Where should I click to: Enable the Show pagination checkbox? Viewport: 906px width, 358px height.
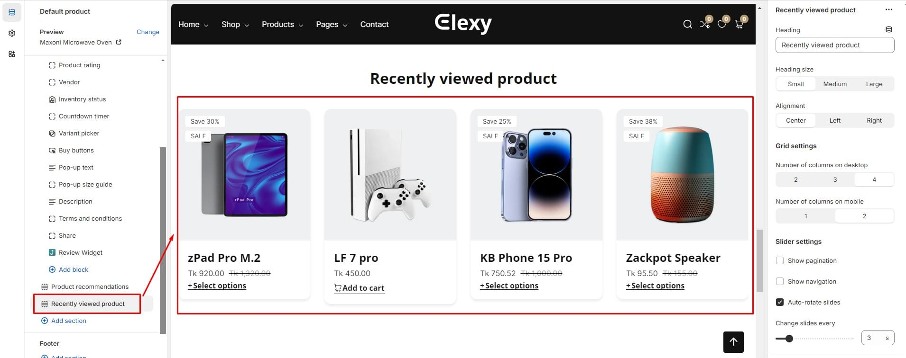(x=780, y=260)
